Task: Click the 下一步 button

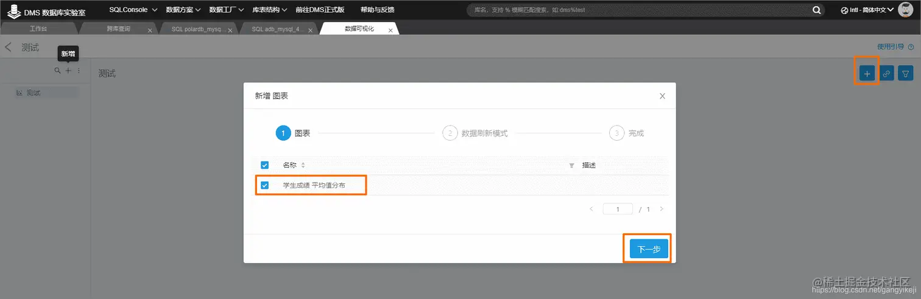Action: click(649, 249)
